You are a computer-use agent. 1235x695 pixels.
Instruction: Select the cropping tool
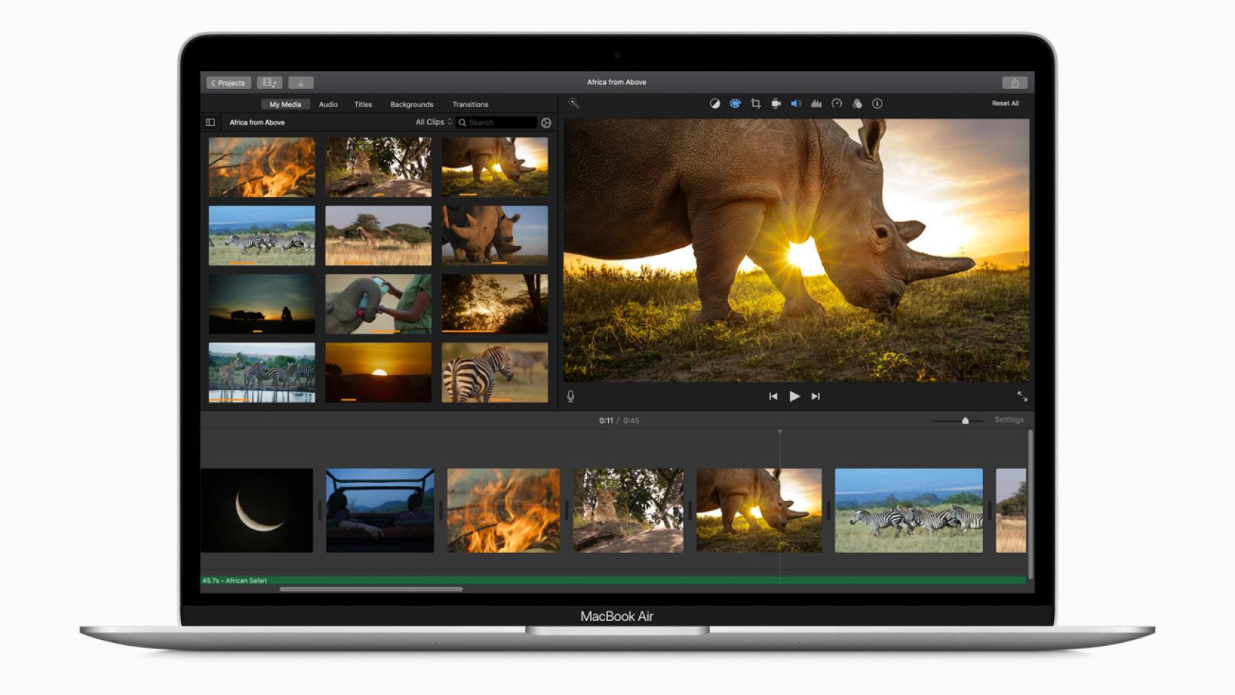tap(755, 104)
